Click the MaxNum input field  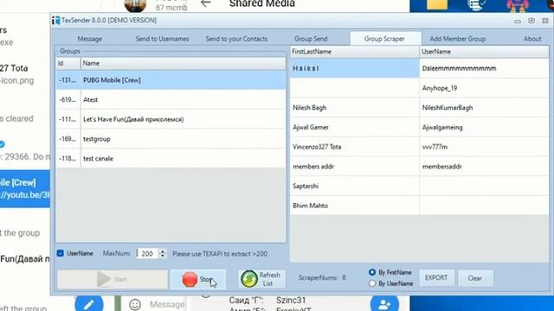click(x=147, y=253)
